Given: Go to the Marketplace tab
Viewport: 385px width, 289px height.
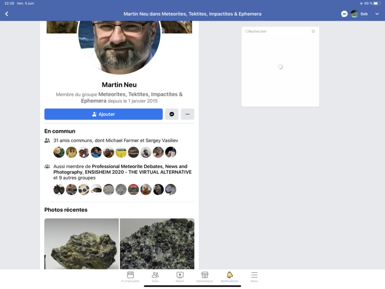Looking at the screenshot, I should click(205, 277).
